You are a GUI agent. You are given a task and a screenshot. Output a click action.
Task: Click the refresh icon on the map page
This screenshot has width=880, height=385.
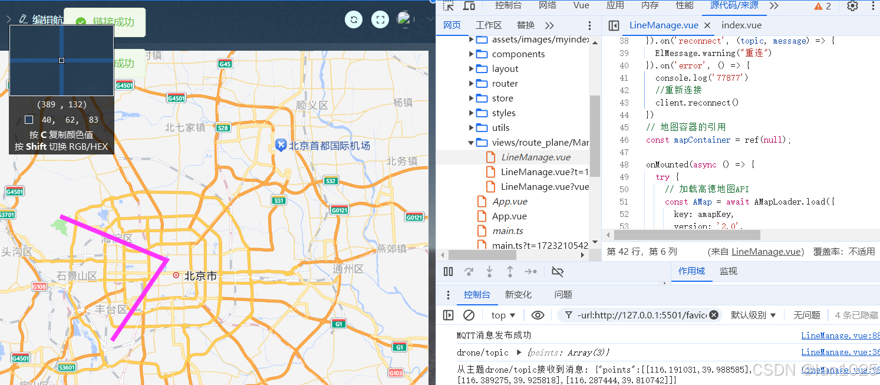point(354,19)
